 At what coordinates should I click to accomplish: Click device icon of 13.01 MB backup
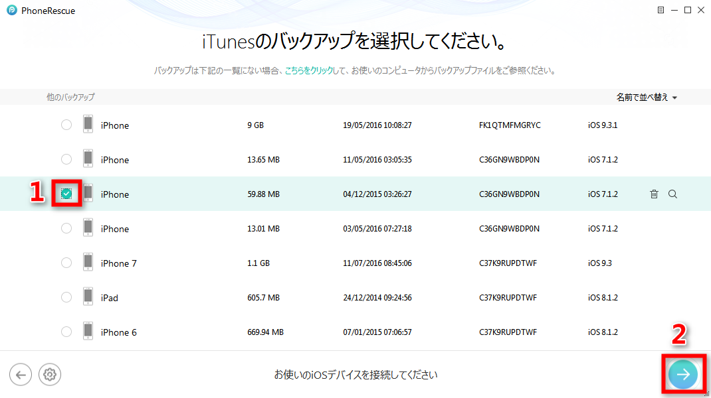coord(88,228)
